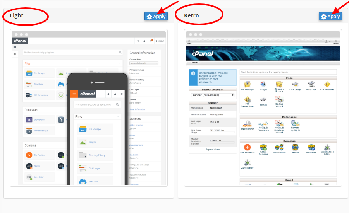
Task: Click phpMyAdmin icon in Light preview
Action: (x=29, y=119)
